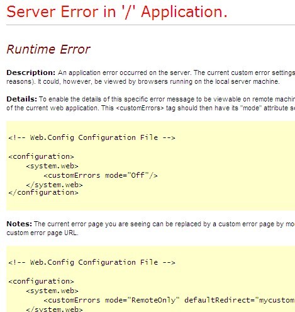This screenshot has width=295, height=312.
Task: Click the second '<system.web>' opening tag
Action: tap(52, 291)
